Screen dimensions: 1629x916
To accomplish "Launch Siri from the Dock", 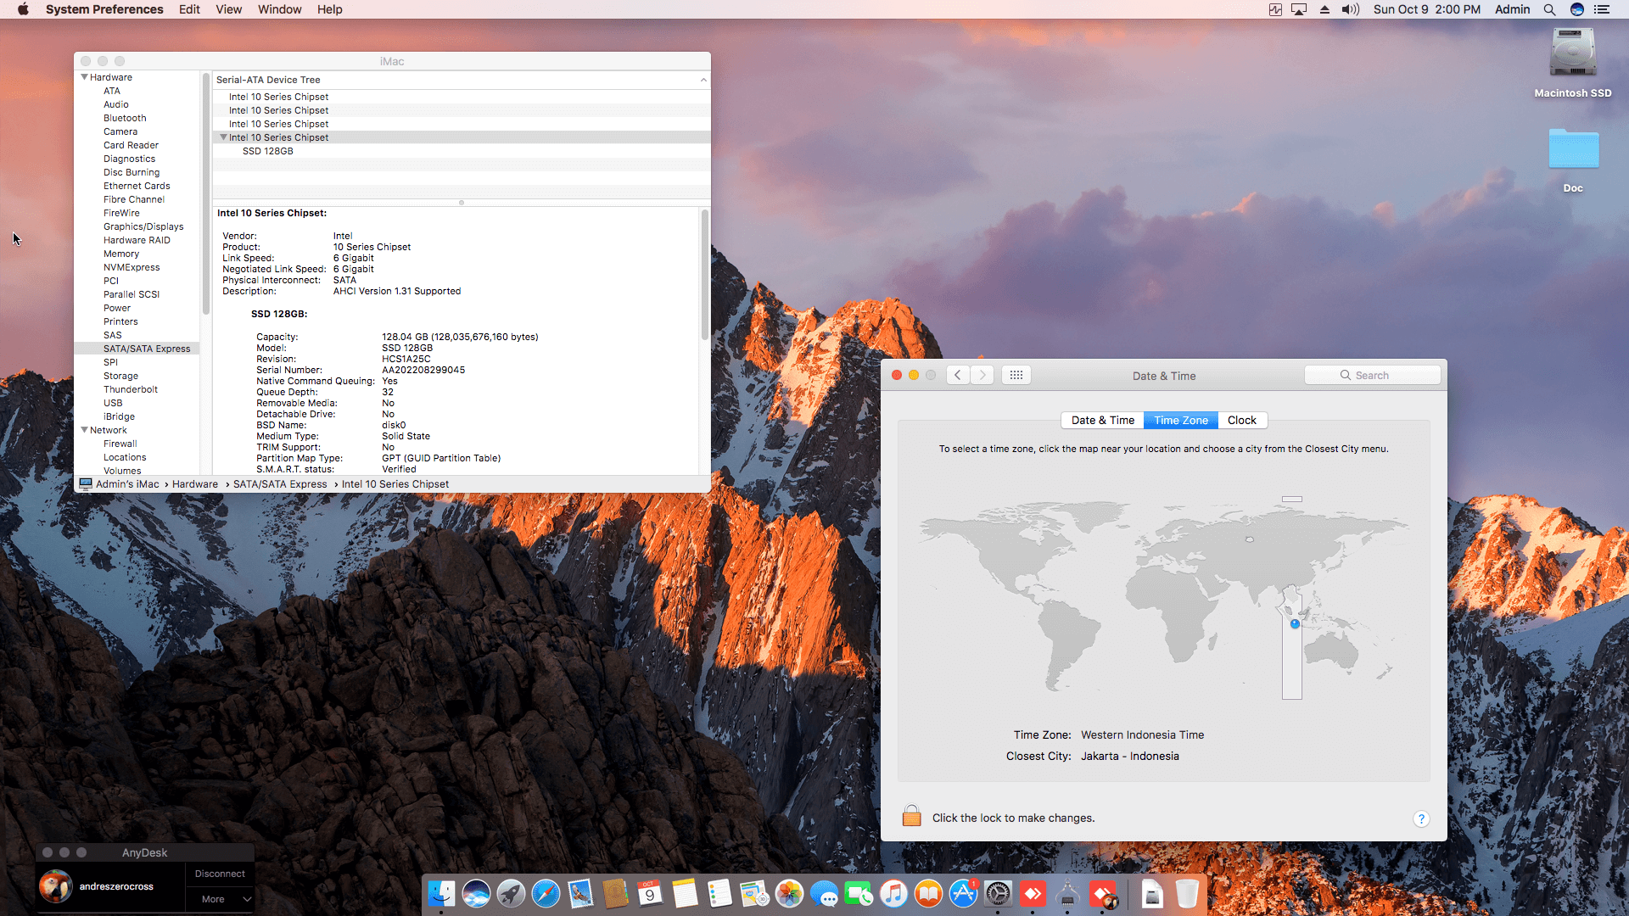I will point(476,893).
